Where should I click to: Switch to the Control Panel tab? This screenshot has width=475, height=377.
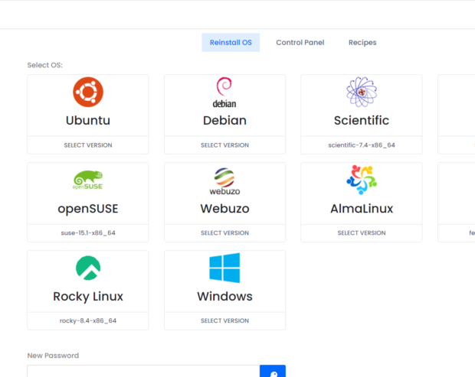pyautogui.click(x=300, y=43)
